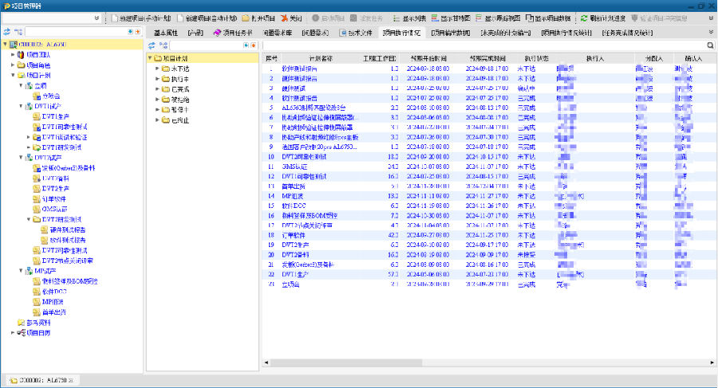The image size is (718, 388).
Task: Collapse the DVT1试产 tree node
Action: pyautogui.click(x=22, y=106)
